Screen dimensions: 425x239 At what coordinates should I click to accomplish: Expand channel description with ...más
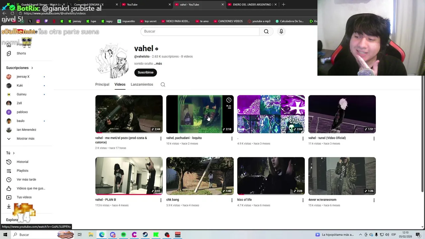coord(158,64)
